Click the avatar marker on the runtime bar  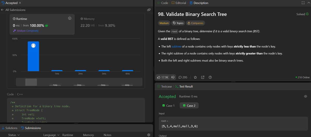pos(33,45)
